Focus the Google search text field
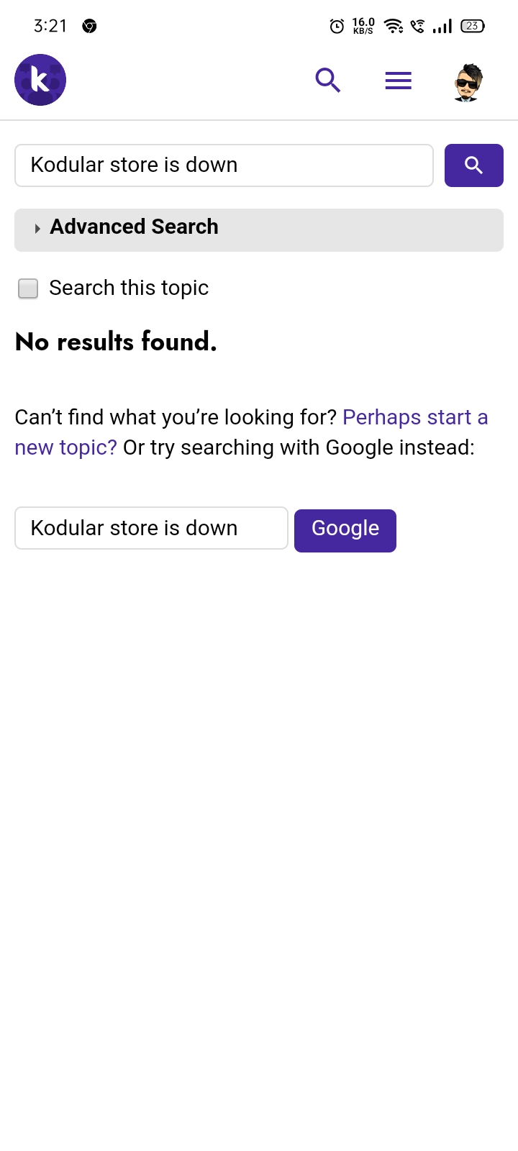Screen dimensions: 518x1151 pyautogui.click(x=152, y=528)
